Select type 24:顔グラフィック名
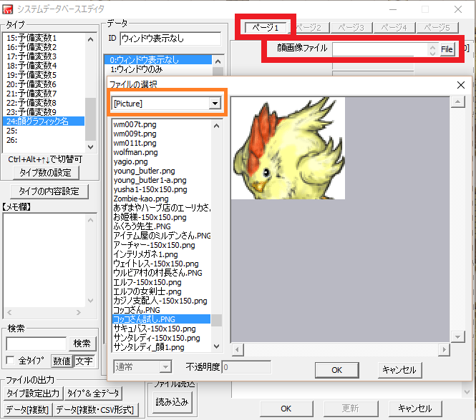The image size is (476, 420). (44, 121)
